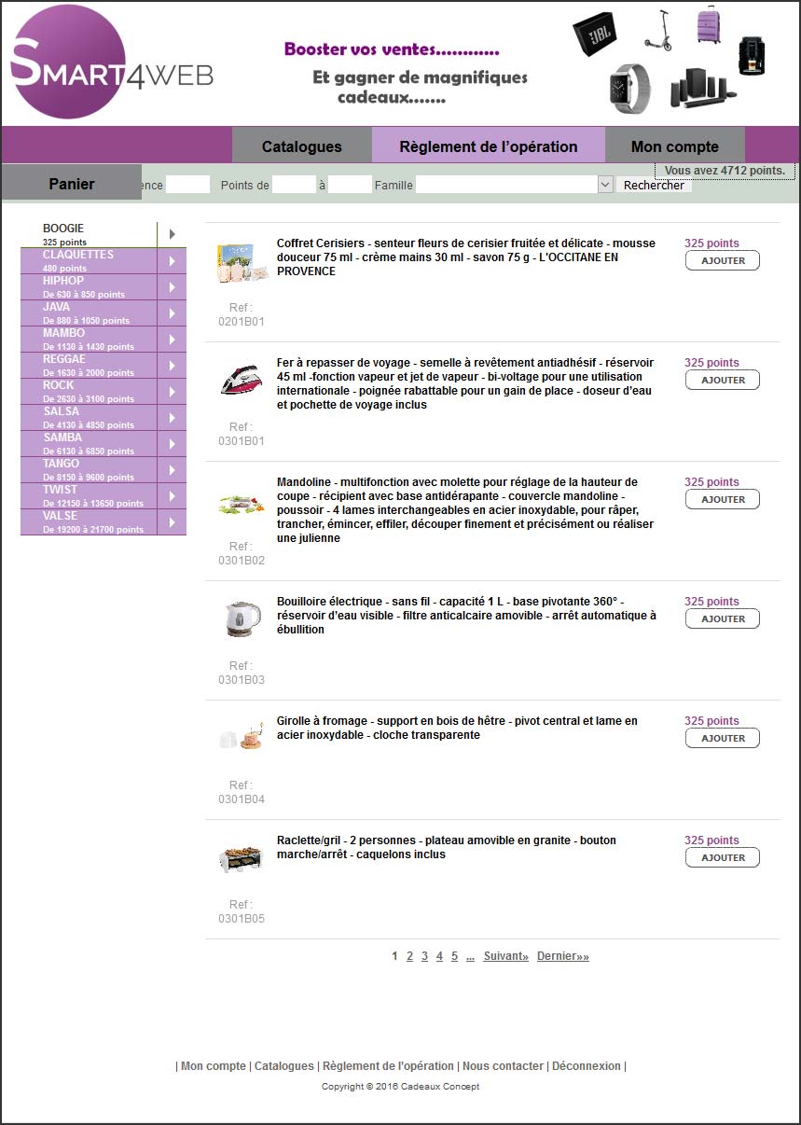Expand the VALSE category arrow
Screen dimensions: 801x1125
tap(173, 522)
